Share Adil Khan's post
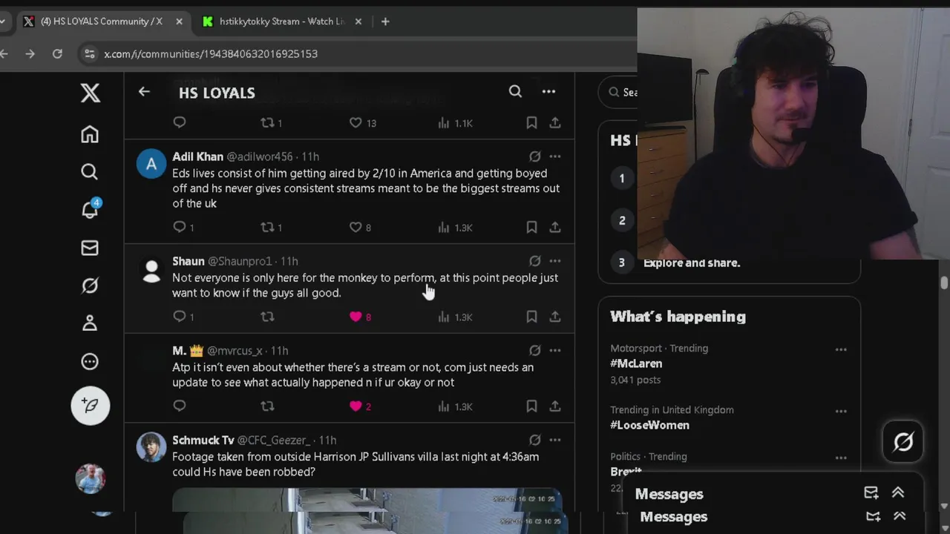 point(555,227)
